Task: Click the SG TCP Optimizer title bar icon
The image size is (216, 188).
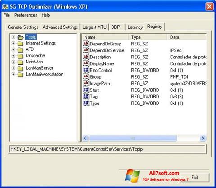Action: click(5, 7)
